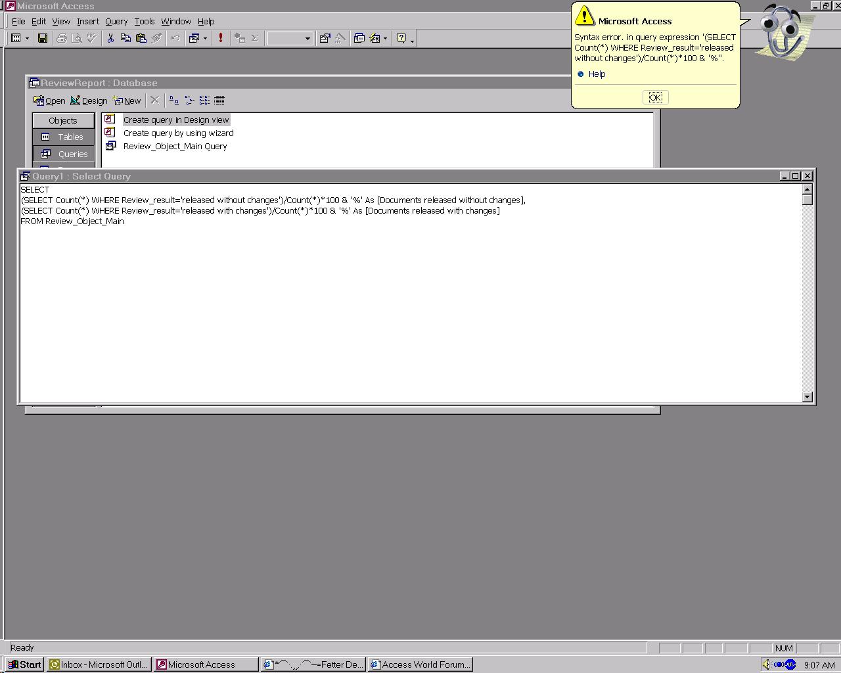Click the Copy toolbar icon
Image resolution: width=841 pixels, height=673 pixels.
pyautogui.click(x=125, y=38)
